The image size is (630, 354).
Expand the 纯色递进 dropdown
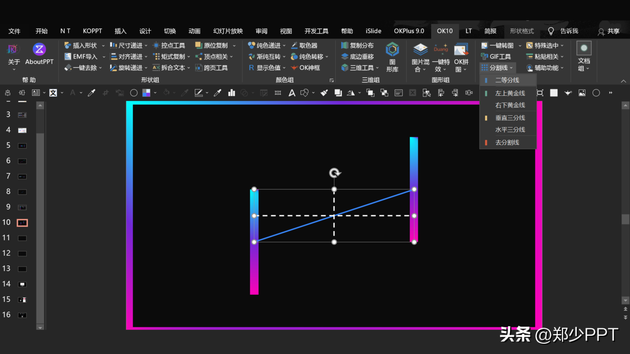click(283, 46)
